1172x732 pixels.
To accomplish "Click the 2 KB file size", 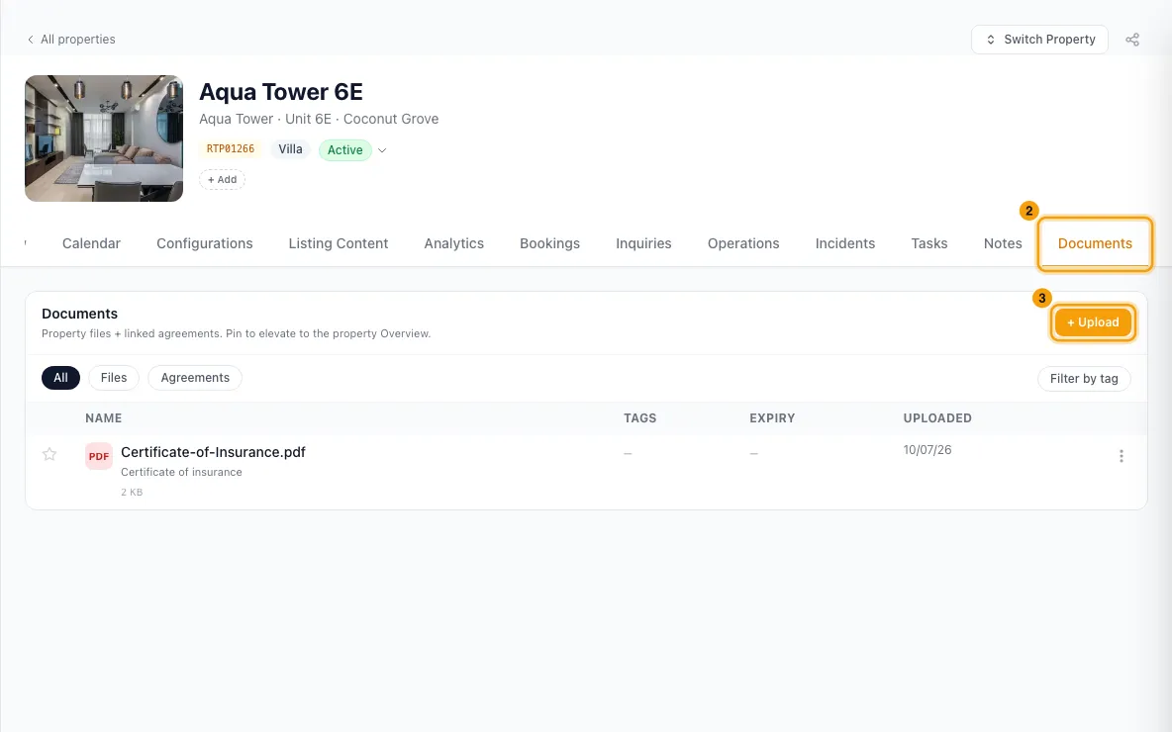I will pos(132,493).
